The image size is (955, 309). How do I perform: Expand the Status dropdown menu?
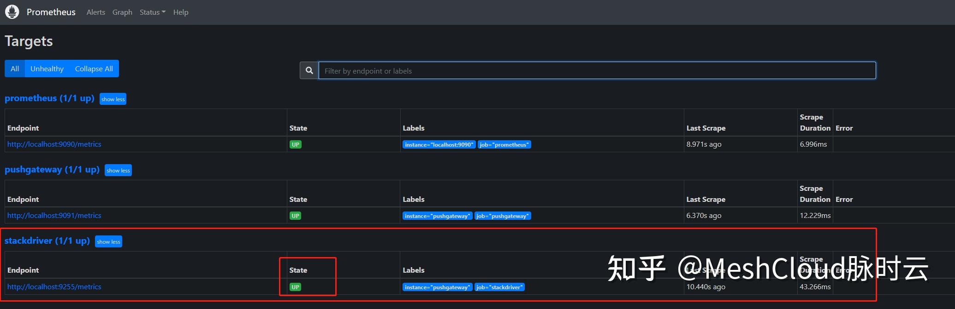pos(153,12)
